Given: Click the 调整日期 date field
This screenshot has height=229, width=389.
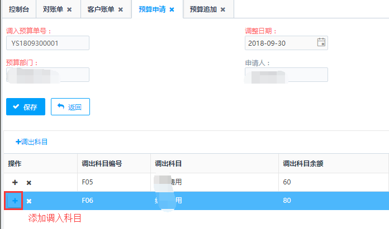Looking at the screenshot, I should pos(279,43).
